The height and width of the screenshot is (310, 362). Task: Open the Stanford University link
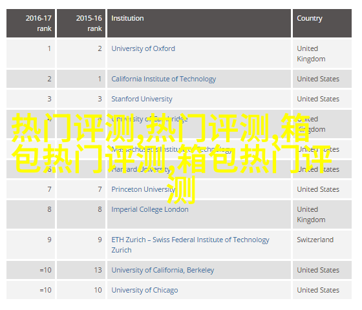142,99
